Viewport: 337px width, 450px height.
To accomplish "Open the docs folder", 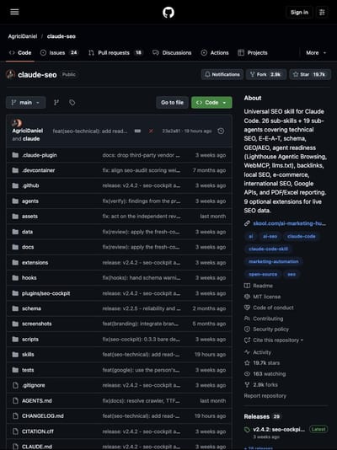I will (x=28, y=247).
